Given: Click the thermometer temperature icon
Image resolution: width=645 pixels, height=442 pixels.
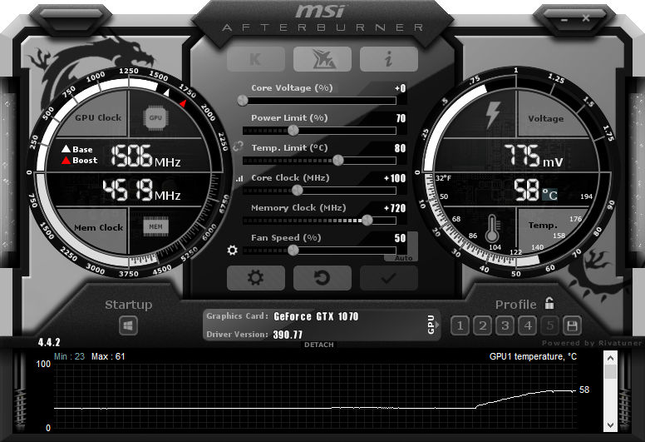Looking at the screenshot, I should [x=492, y=229].
